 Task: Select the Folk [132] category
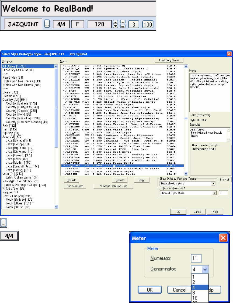pos(9,126)
